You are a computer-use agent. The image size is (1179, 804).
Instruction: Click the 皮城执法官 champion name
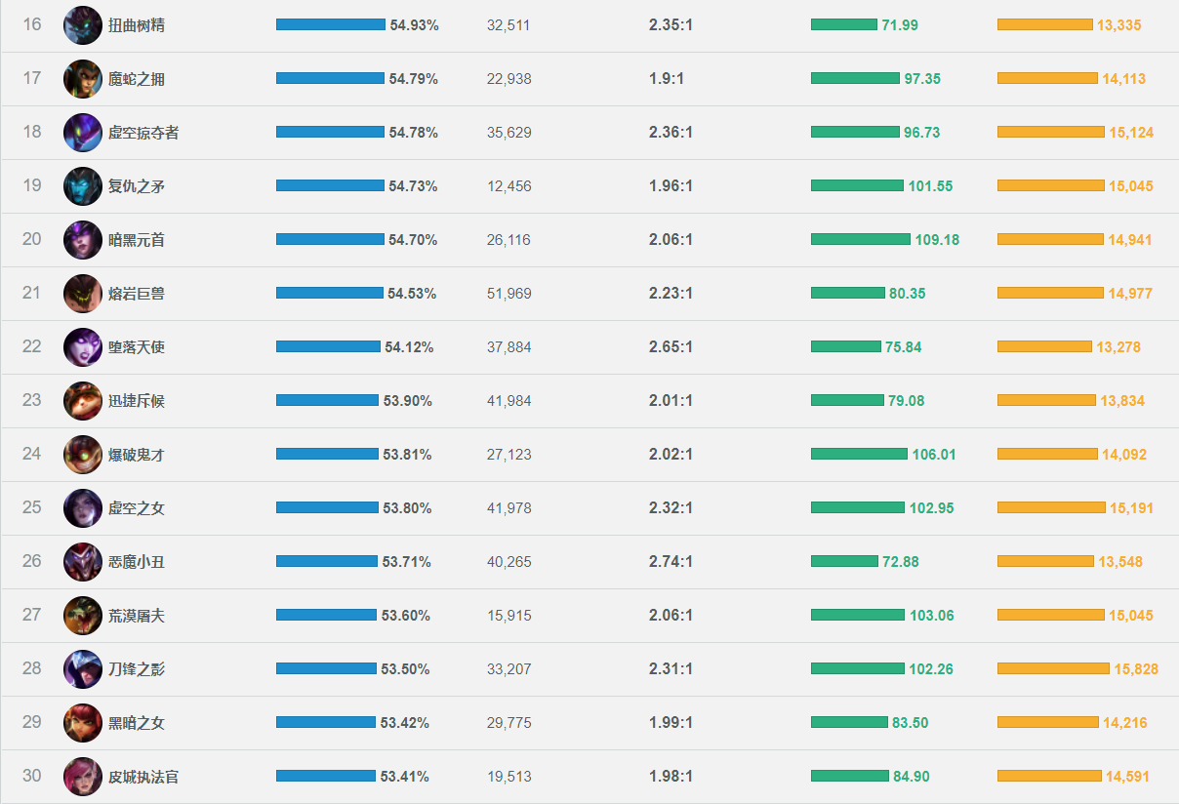pos(143,777)
